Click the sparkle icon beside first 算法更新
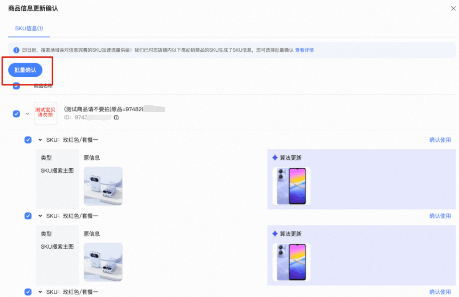The height and width of the screenshot is (297, 459). point(275,158)
